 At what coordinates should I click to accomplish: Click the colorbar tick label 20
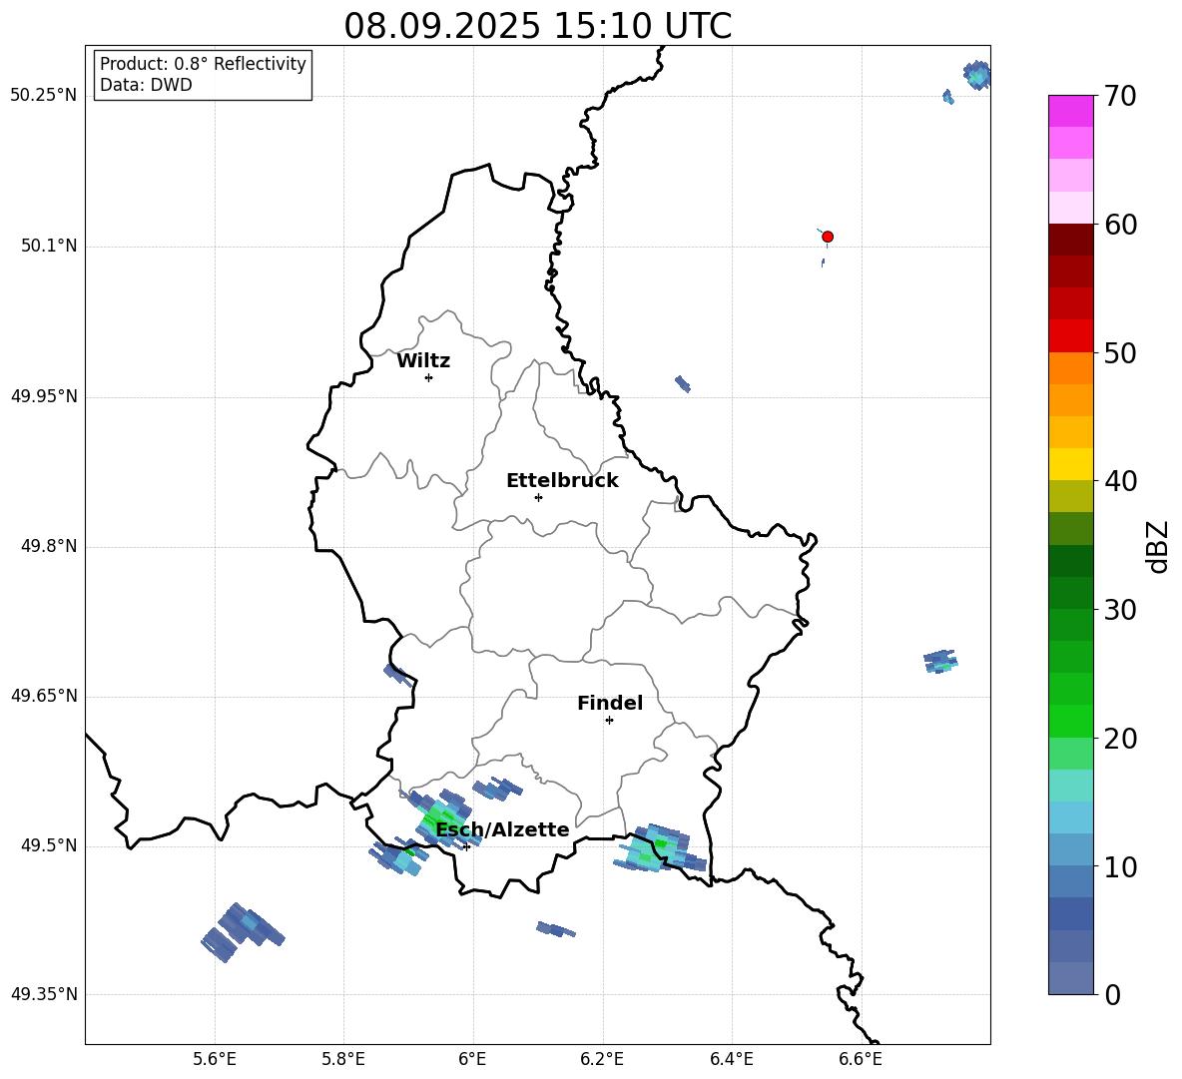[x=1119, y=739]
